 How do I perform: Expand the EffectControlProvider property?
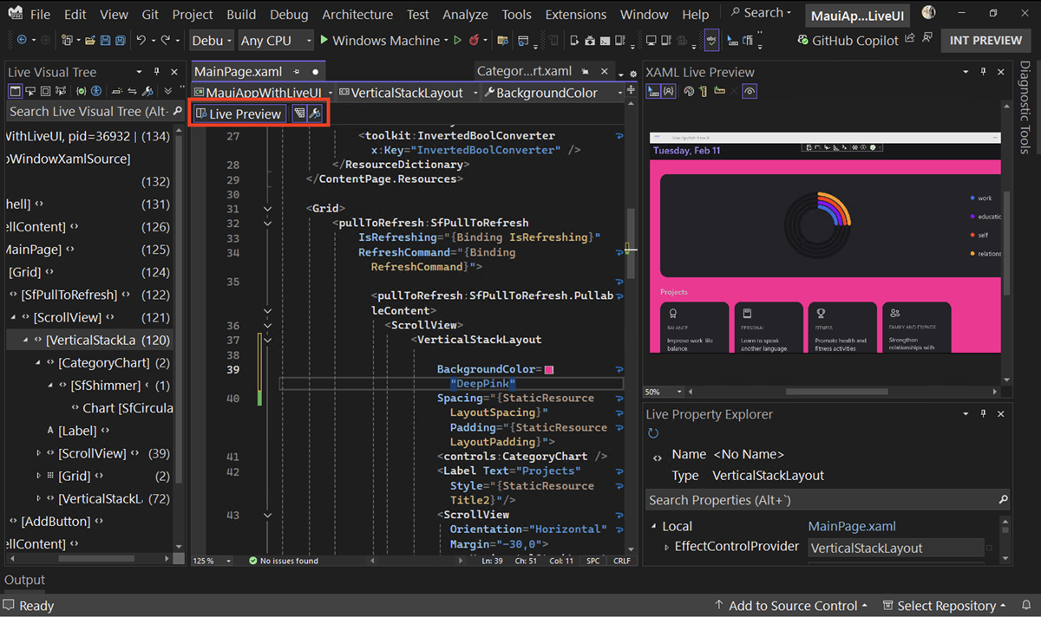(x=666, y=547)
